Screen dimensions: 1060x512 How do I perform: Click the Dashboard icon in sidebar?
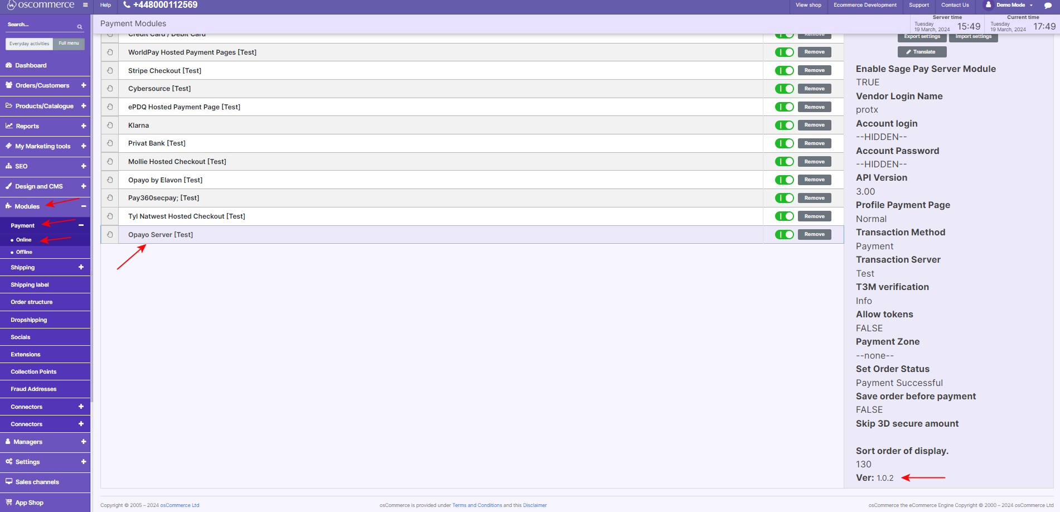click(9, 65)
